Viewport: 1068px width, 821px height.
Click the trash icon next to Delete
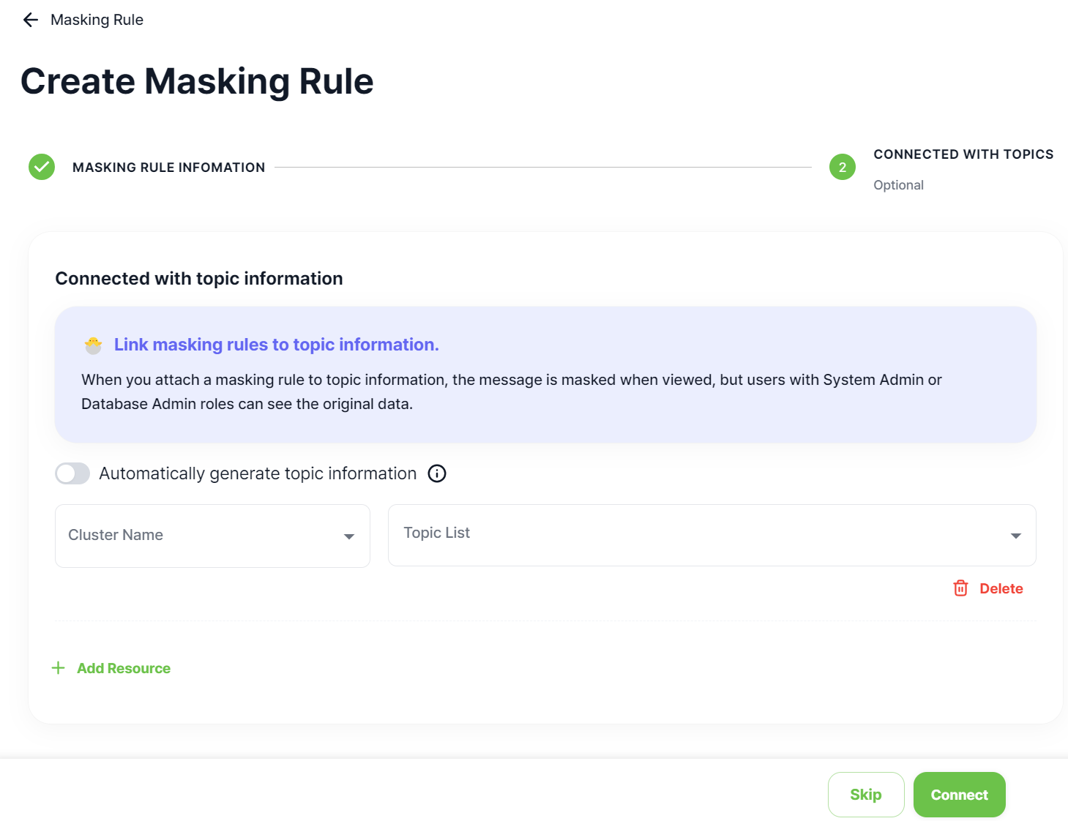point(960,588)
